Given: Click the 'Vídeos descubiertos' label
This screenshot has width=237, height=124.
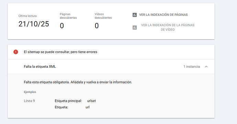Looking at the screenshot, I should pos(103,16).
